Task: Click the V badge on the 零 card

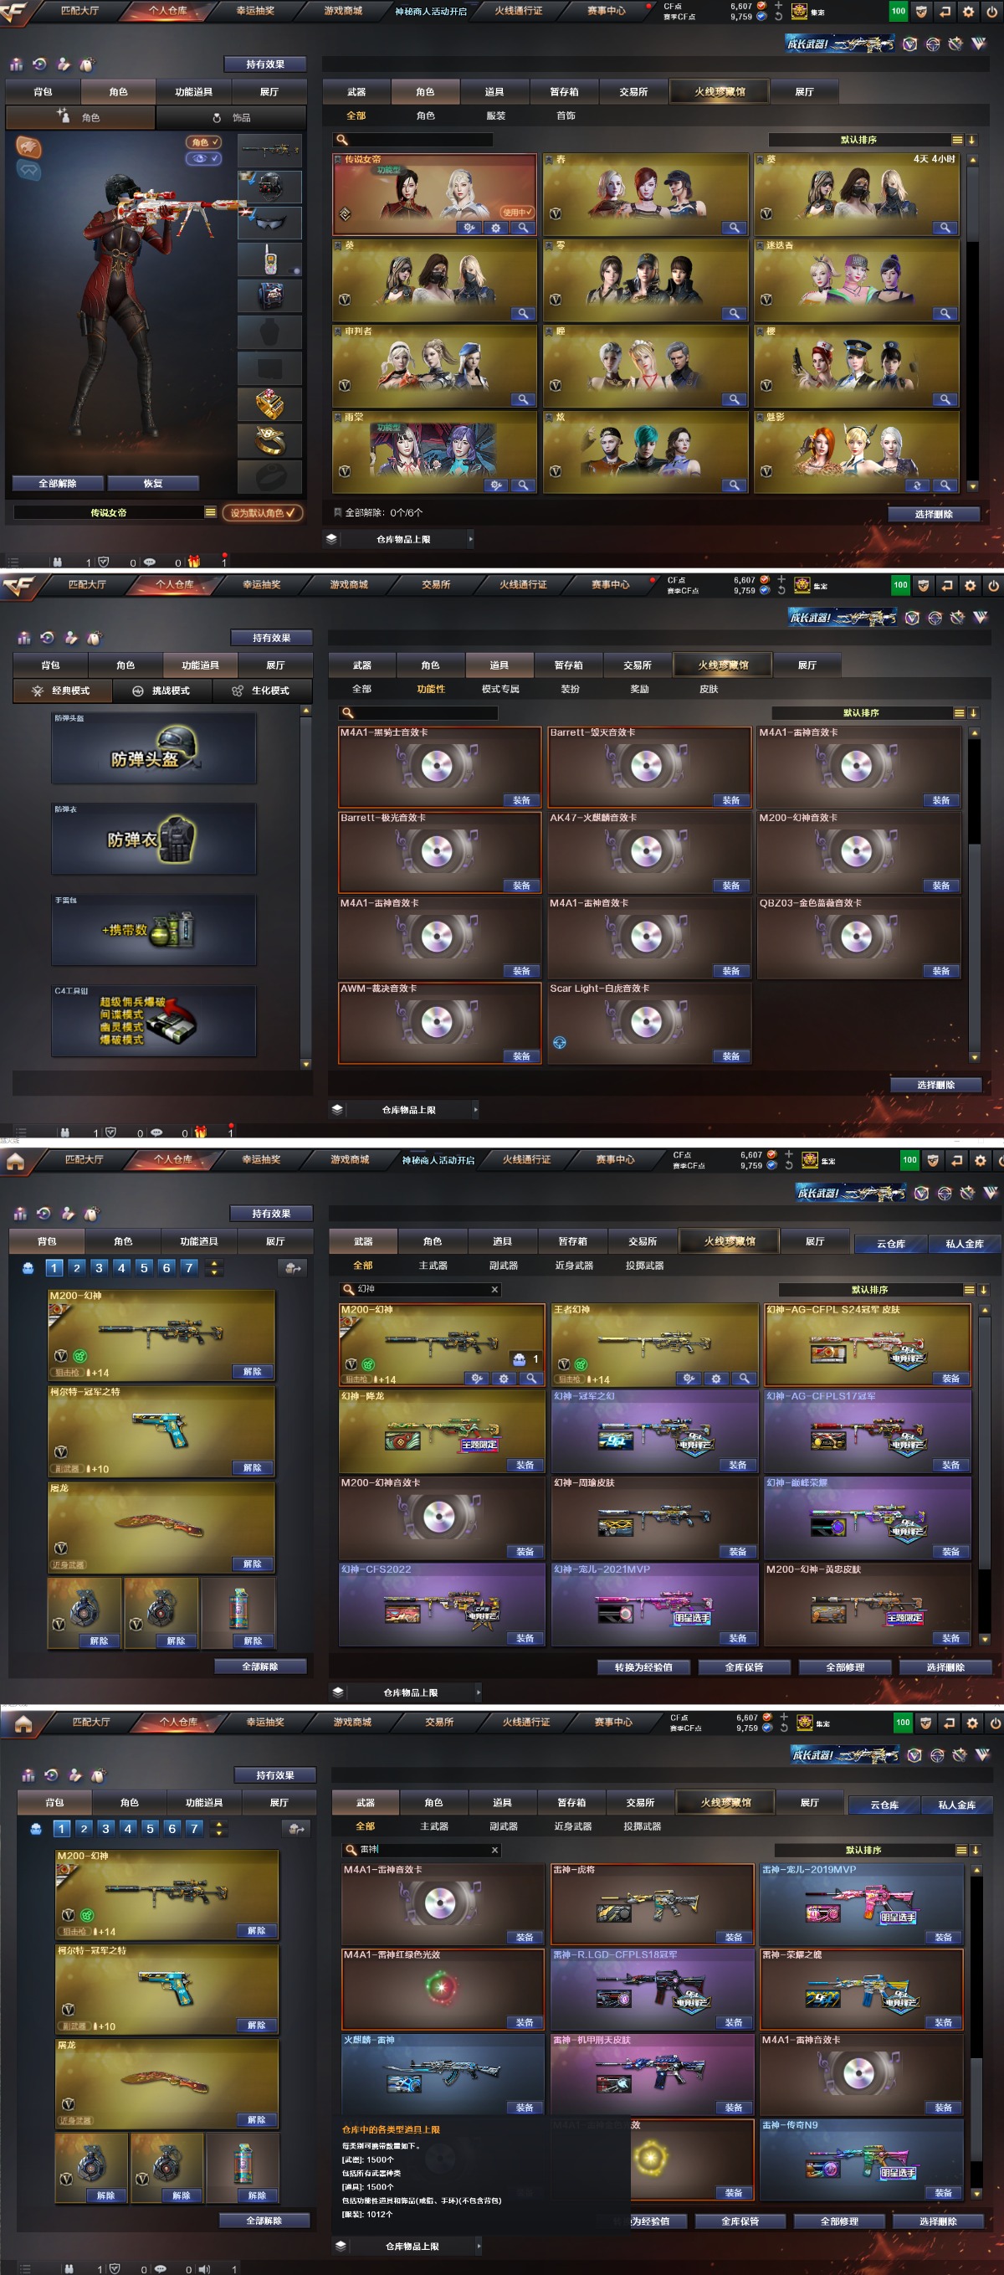Action: (x=556, y=300)
